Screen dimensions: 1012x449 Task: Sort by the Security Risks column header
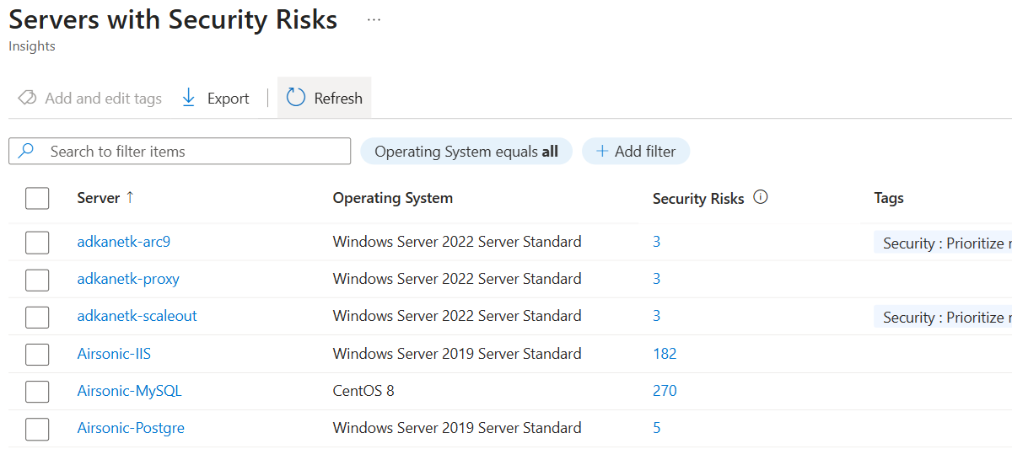(x=698, y=199)
